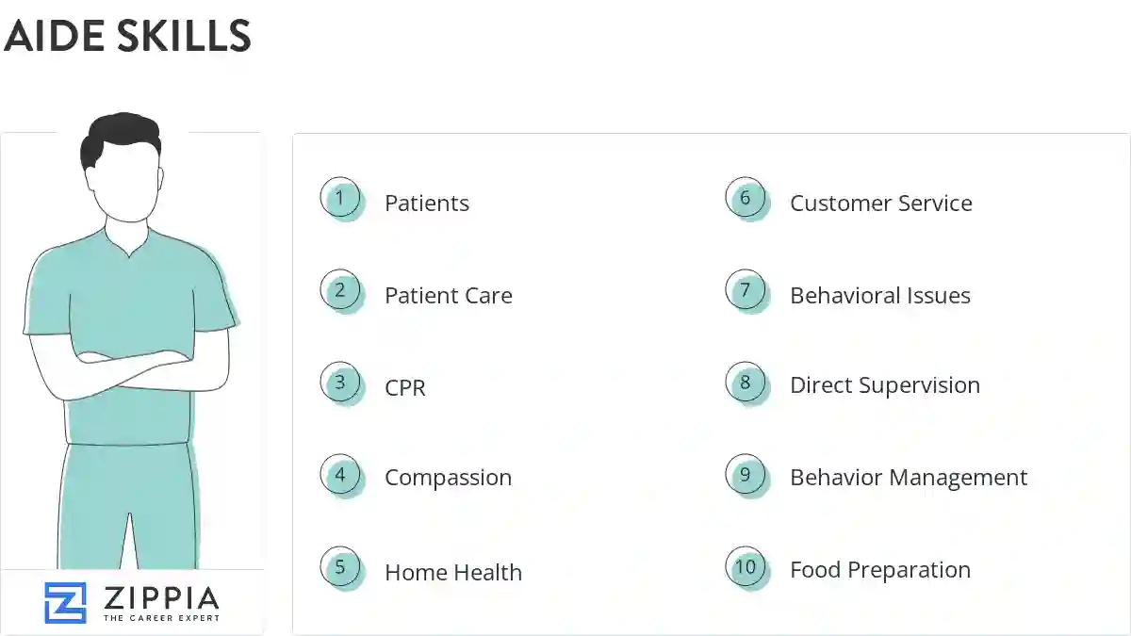Viewport: 1131px width, 636px height.
Task: Select the Patient Care skill text
Action: pos(449,296)
